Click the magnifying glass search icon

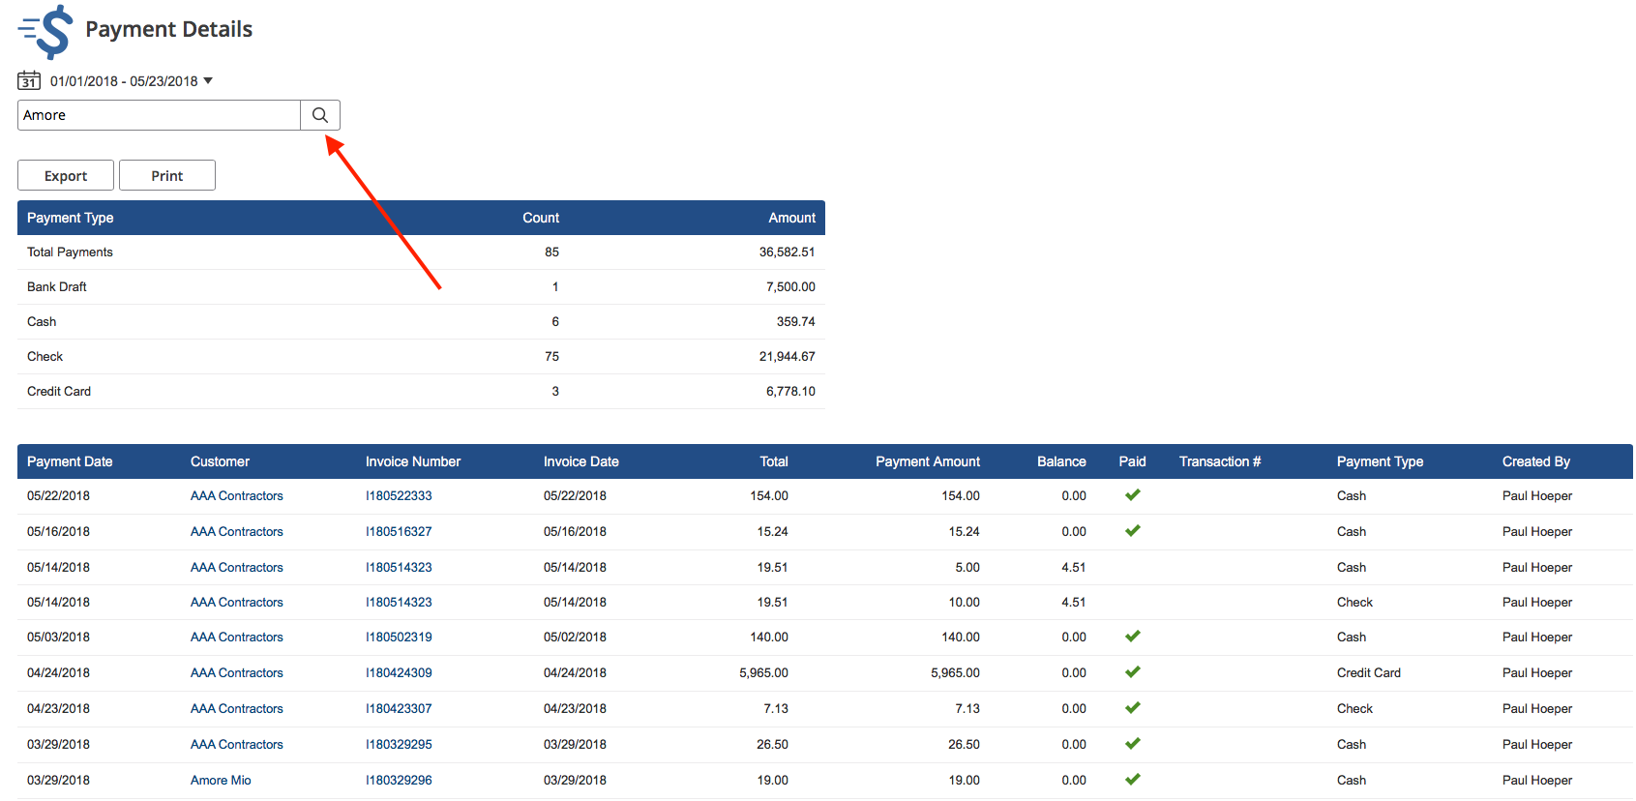320,115
